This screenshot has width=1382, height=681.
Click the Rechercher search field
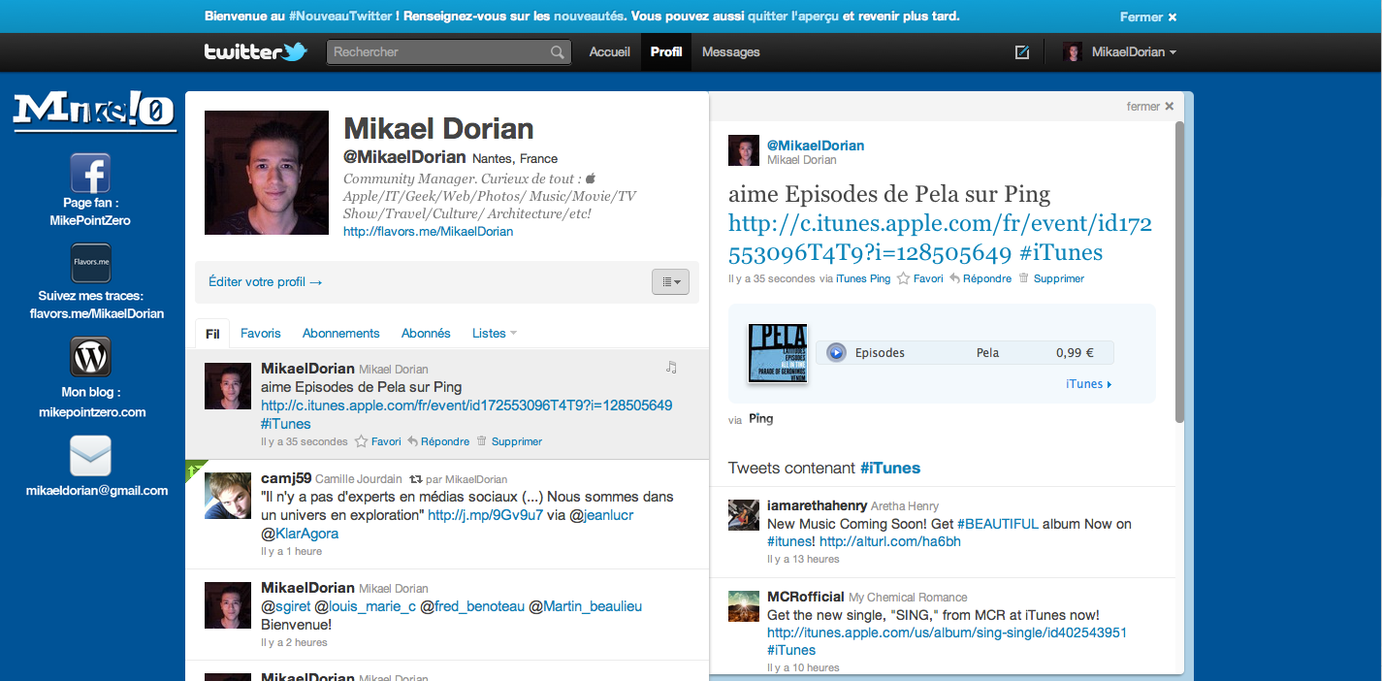[448, 52]
